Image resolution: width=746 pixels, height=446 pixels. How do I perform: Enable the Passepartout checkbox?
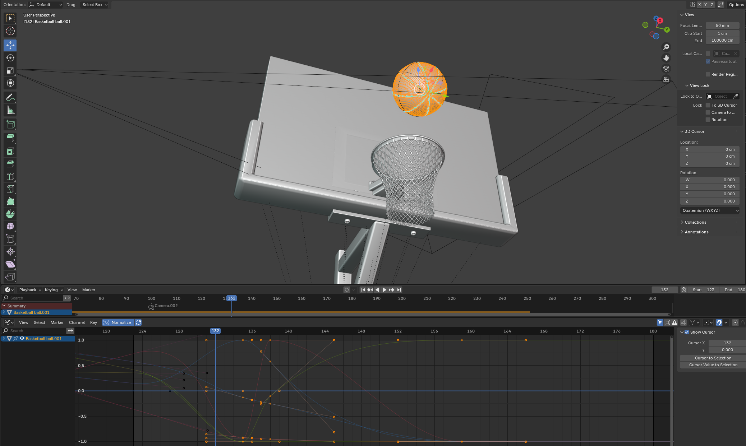pos(708,61)
